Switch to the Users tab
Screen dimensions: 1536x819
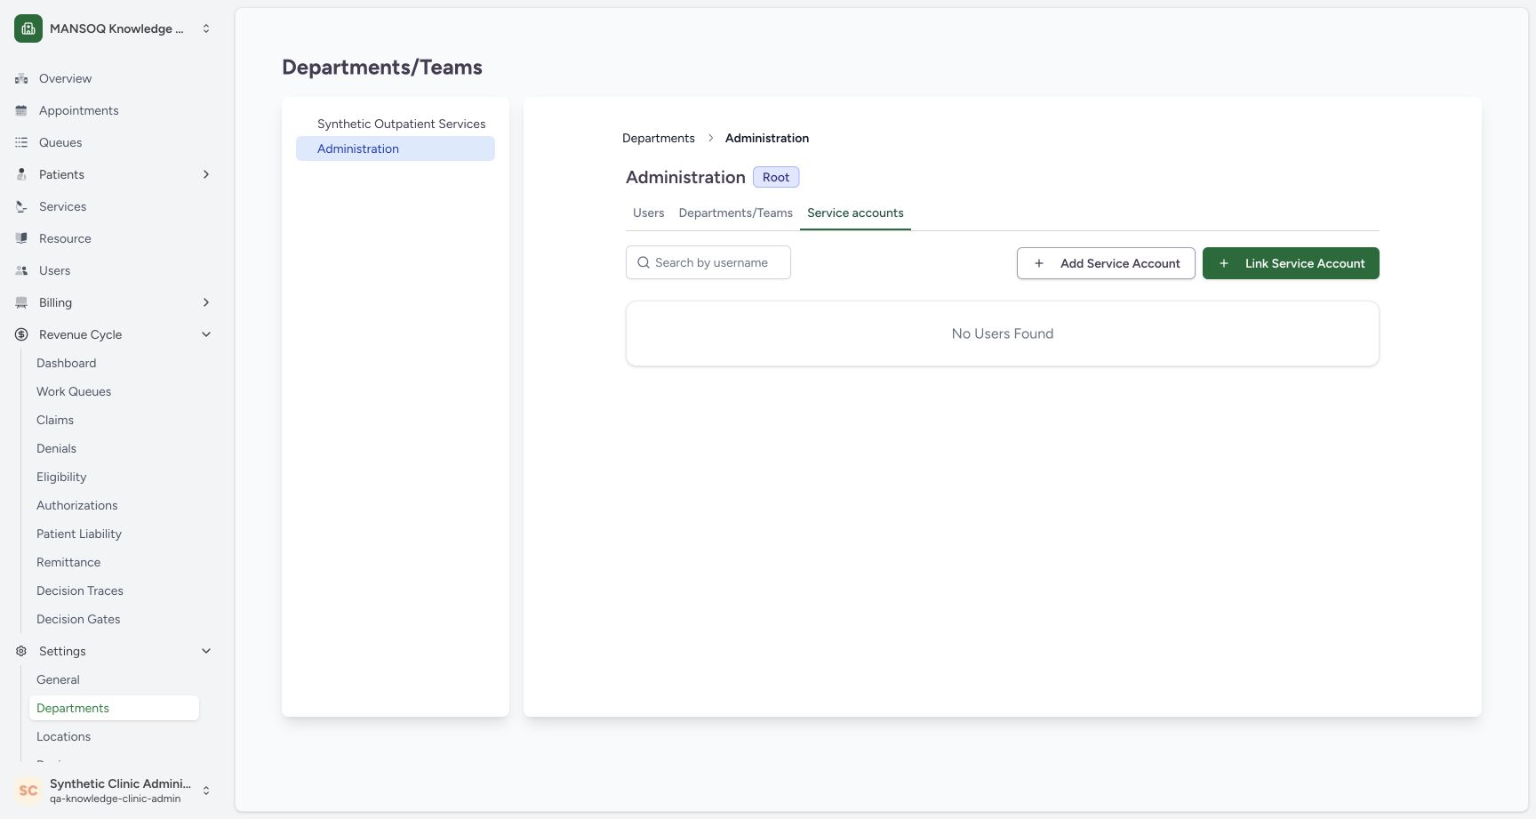(648, 213)
